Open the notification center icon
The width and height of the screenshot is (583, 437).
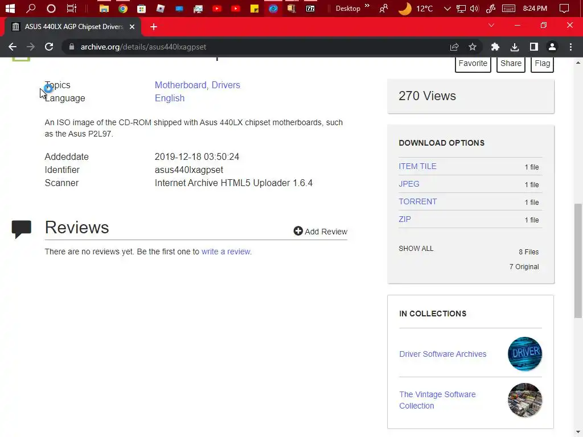(564, 8)
